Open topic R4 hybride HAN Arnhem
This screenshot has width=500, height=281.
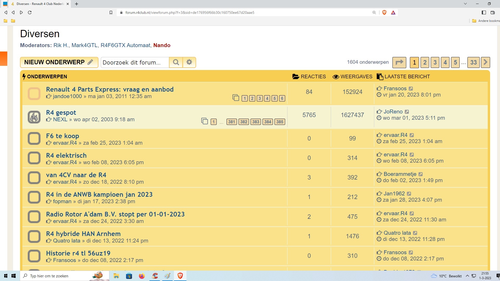(83, 234)
